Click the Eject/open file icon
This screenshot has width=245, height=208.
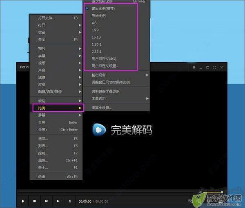[x=70, y=201]
